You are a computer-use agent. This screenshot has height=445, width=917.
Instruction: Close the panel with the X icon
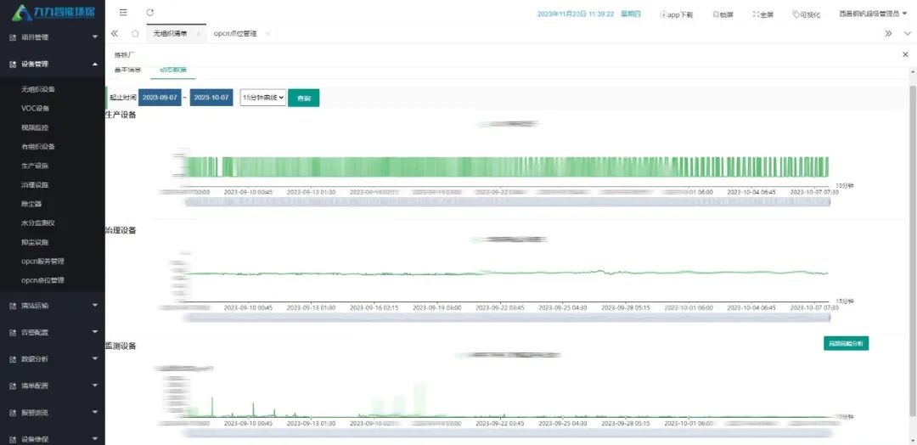[x=904, y=54]
